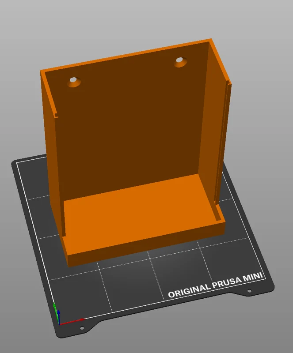The image size is (293, 353).
Task: Click the dashed grid line intersection on bed
Action: tap(150, 259)
